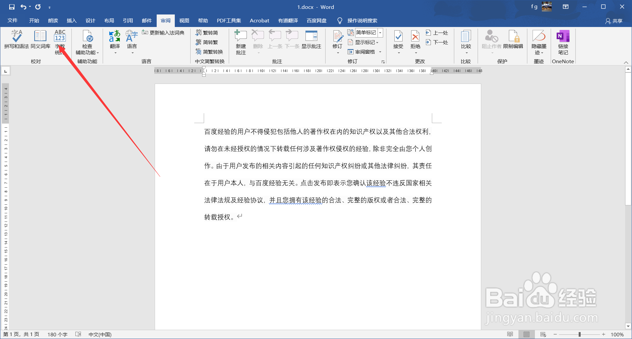Open 字数统计 word count
This screenshot has width=632, height=339.
tap(60, 40)
